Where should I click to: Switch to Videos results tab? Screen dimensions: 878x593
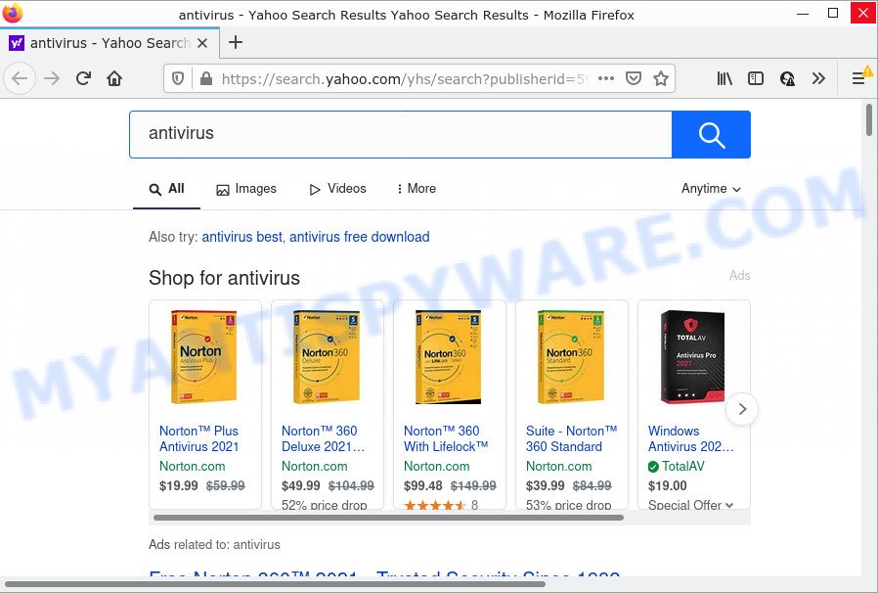pyautogui.click(x=337, y=189)
